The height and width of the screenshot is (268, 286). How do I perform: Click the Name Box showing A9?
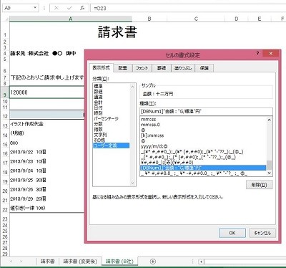(18, 8)
